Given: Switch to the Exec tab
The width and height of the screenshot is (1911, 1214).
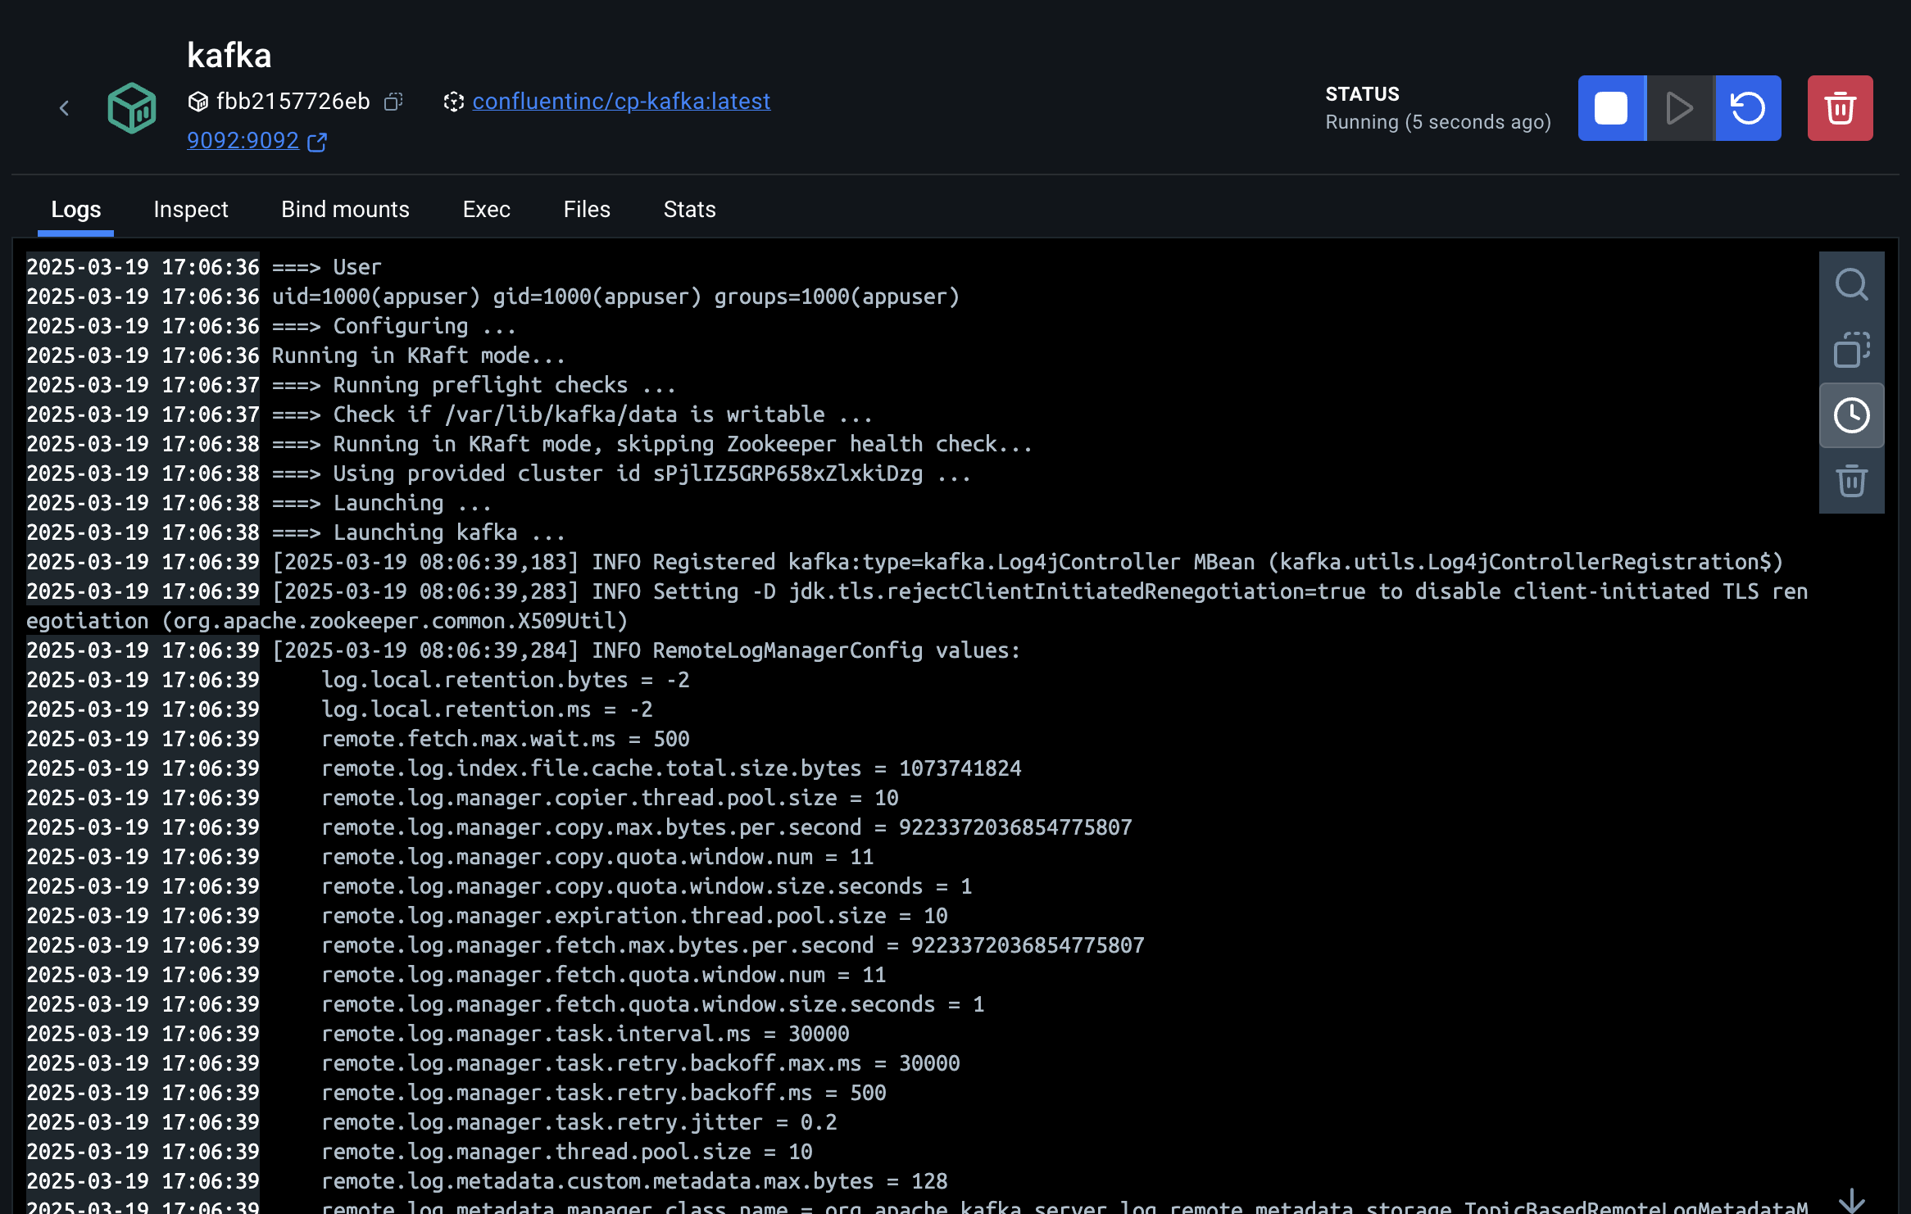Looking at the screenshot, I should coord(487,210).
